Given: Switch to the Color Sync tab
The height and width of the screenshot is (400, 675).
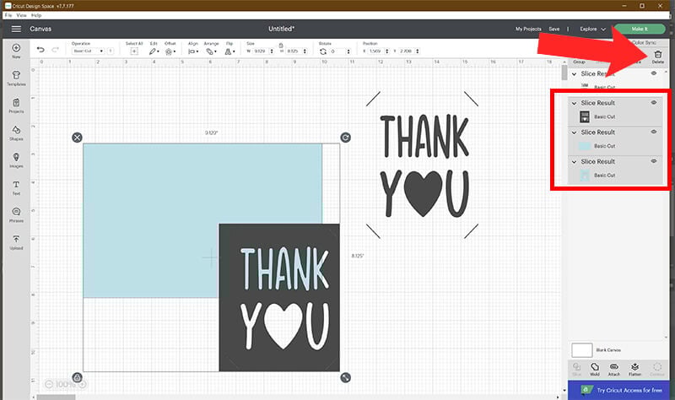Looking at the screenshot, I should [x=644, y=43].
